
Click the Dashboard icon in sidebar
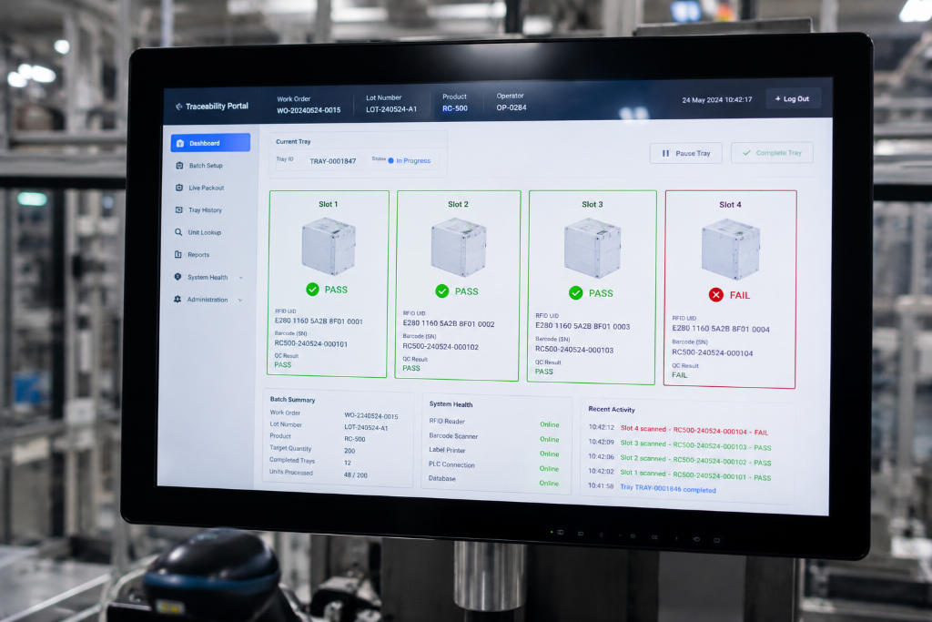(180, 143)
